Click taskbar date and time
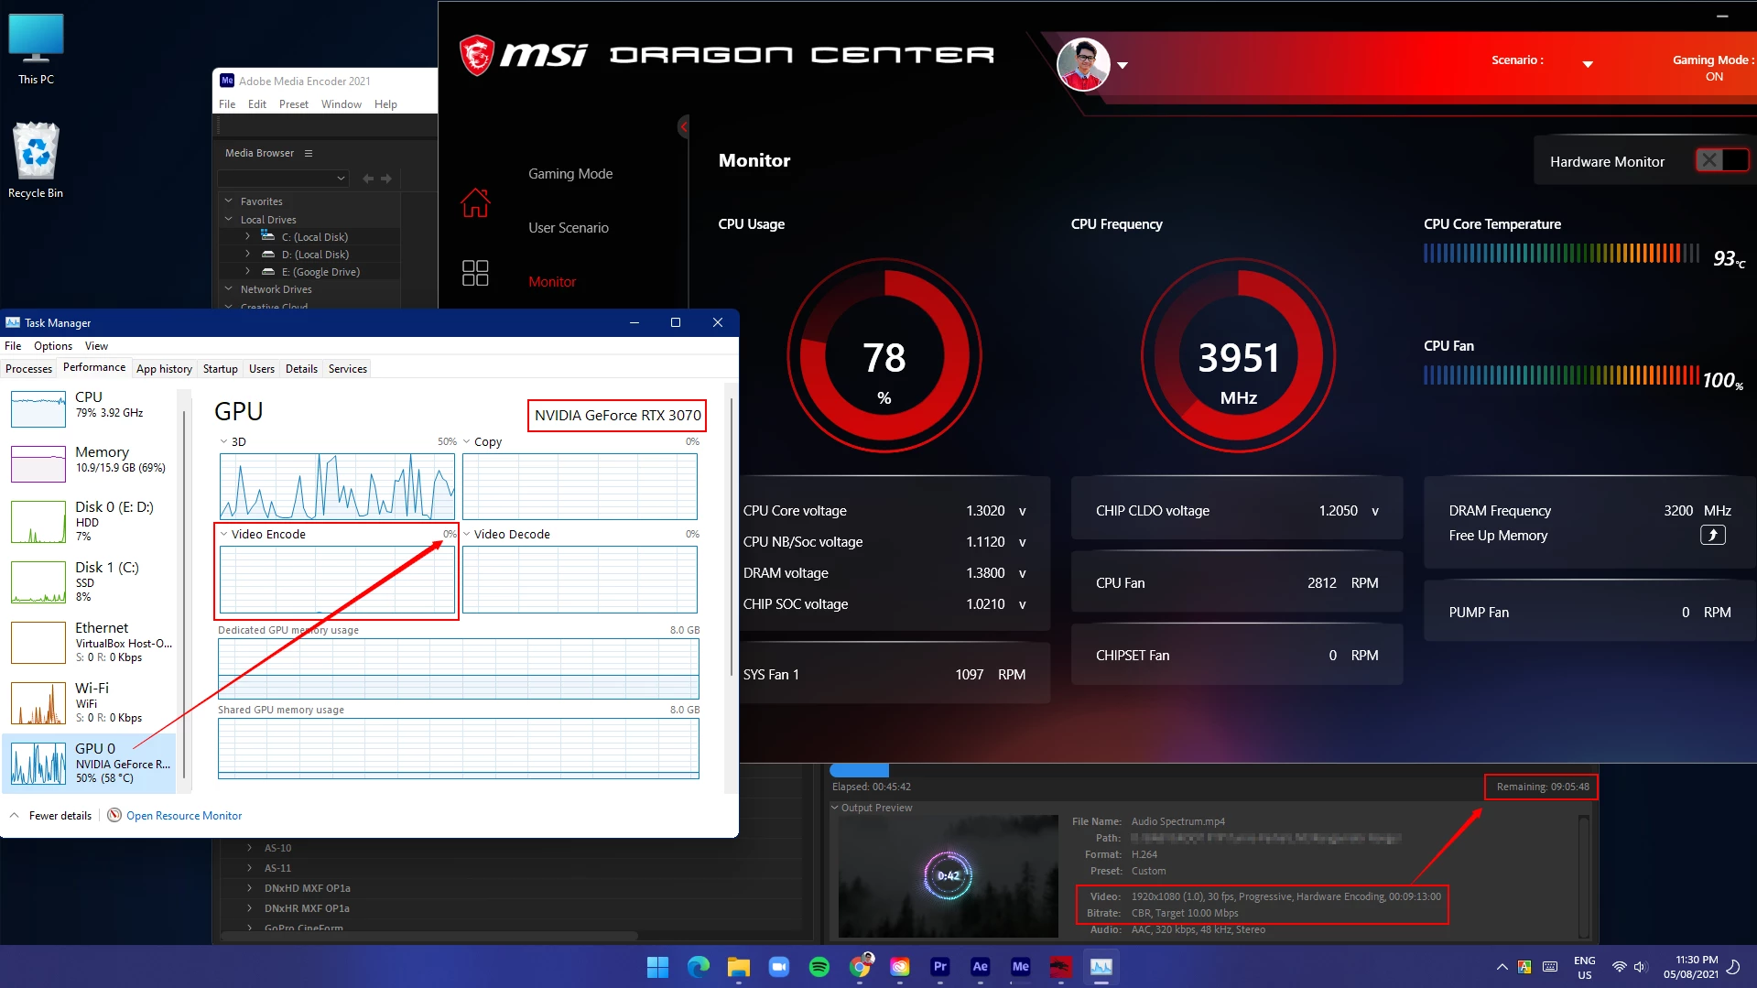Image resolution: width=1757 pixels, height=988 pixels. click(x=1691, y=967)
